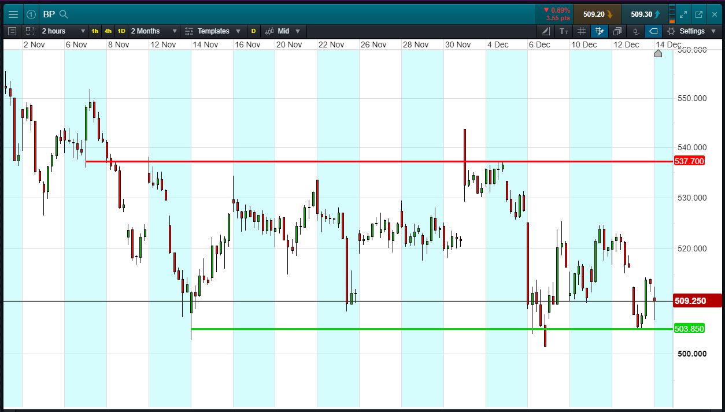The height and width of the screenshot is (412, 725).
Task: Switch to 1h interval shortcut
Action: click(95, 31)
